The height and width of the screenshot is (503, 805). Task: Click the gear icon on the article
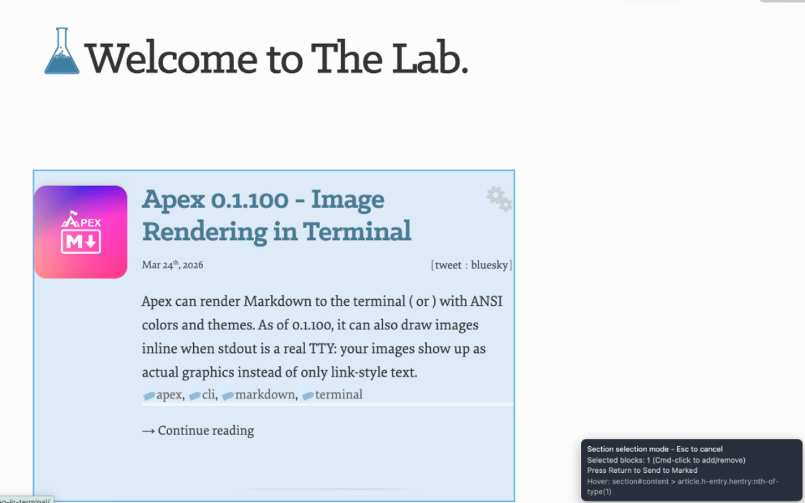pyautogui.click(x=499, y=199)
